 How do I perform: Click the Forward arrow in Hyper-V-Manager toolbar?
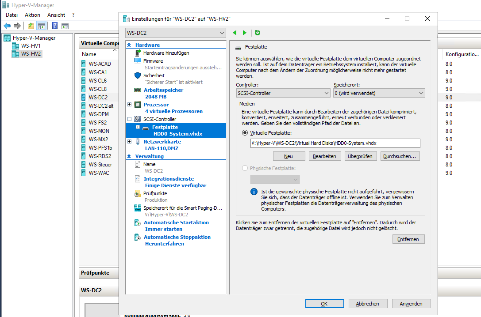point(17,26)
